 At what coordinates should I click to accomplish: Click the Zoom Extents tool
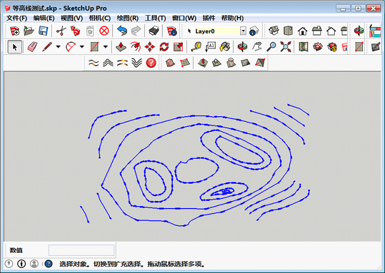point(286,47)
